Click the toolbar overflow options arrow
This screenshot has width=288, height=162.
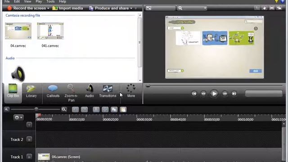click(136, 9)
